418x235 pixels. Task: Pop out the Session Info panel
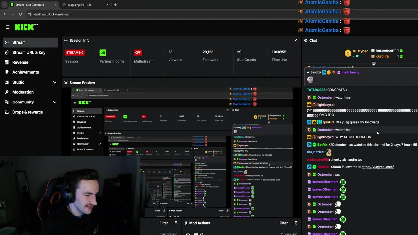pyautogui.click(x=295, y=40)
